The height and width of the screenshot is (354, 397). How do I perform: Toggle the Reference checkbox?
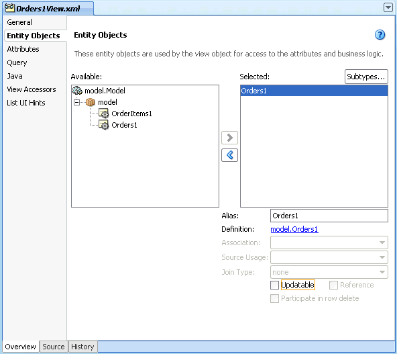coord(333,285)
